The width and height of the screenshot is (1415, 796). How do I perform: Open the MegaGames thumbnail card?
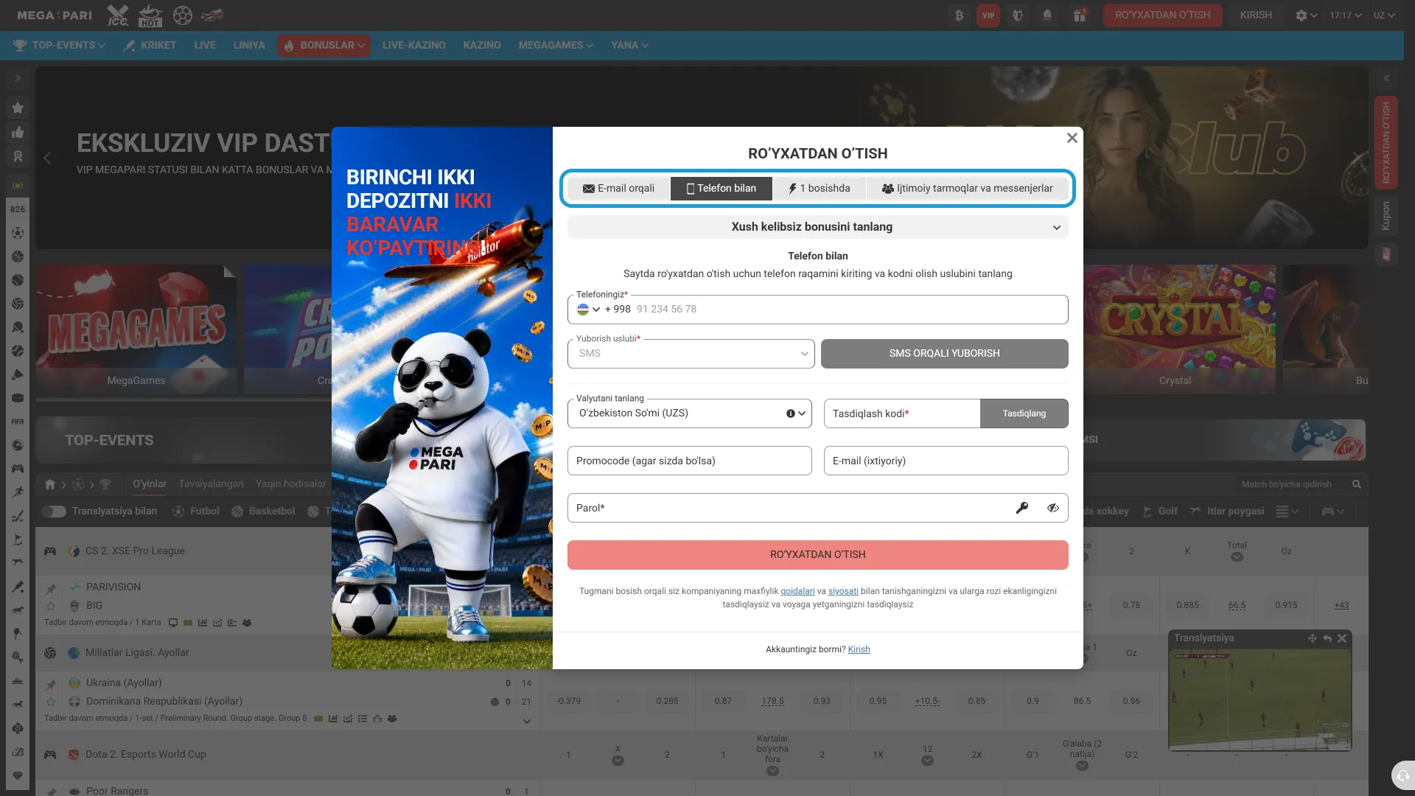point(136,329)
